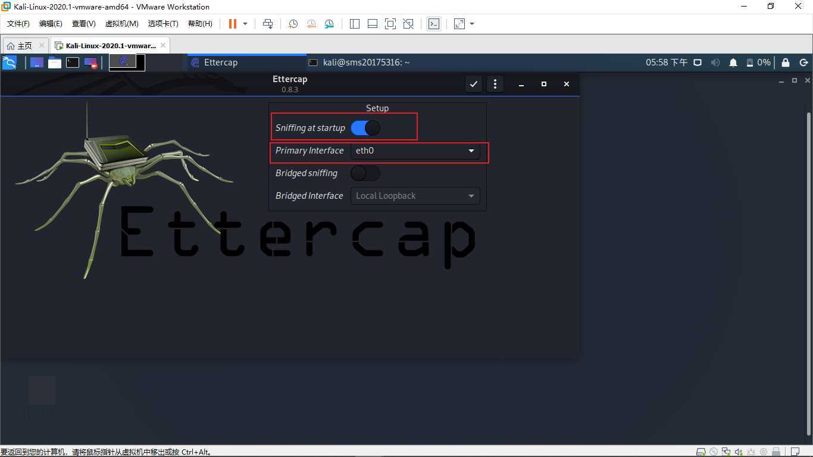Expand the power options arrow beside pause

tap(245, 24)
